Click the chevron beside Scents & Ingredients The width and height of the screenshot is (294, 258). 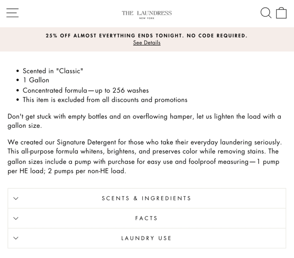16,198
